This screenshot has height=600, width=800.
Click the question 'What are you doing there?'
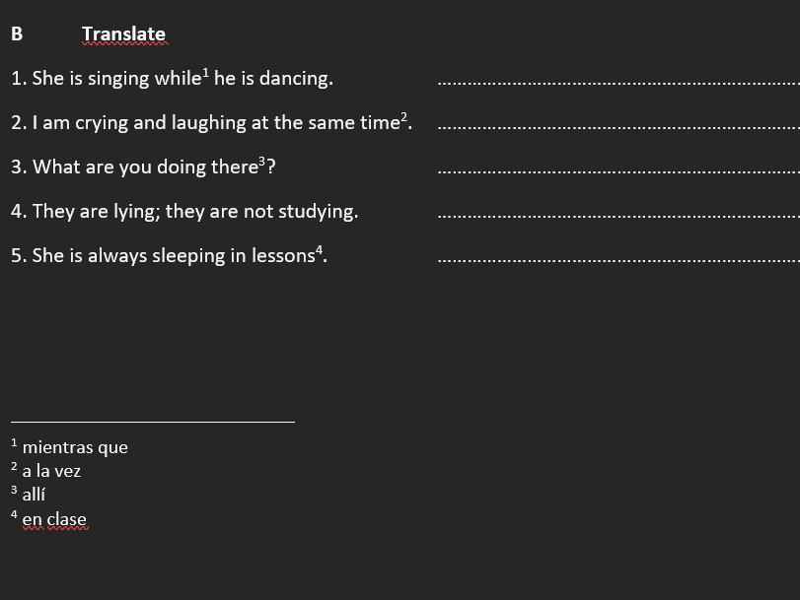tap(143, 167)
